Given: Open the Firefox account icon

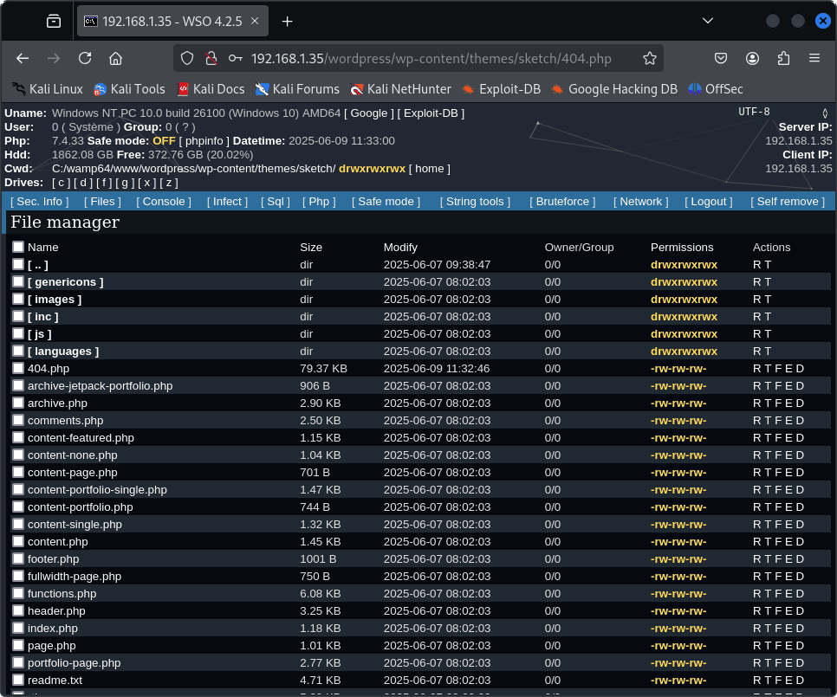Looking at the screenshot, I should [752, 58].
